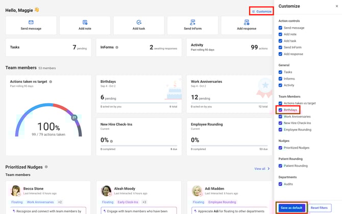Click info icon next to InForms

[x=117, y=47]
